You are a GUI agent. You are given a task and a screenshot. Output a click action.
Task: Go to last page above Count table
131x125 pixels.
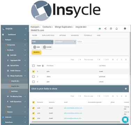(x=126, y=59)
